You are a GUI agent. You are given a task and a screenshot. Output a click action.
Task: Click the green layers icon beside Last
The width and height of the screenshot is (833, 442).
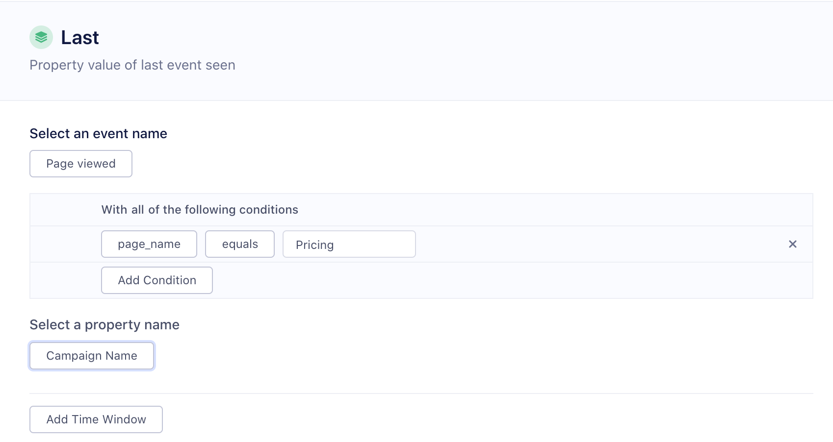pyautogui.click(x=41, y=37)
